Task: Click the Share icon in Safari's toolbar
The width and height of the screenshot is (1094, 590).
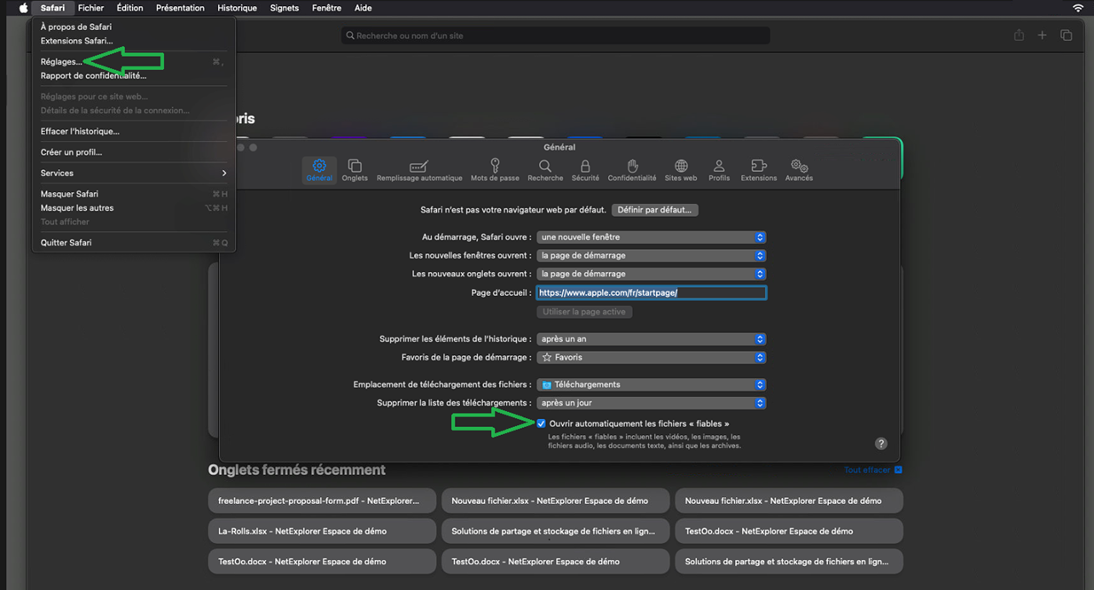Action: tap(1019, 35)
